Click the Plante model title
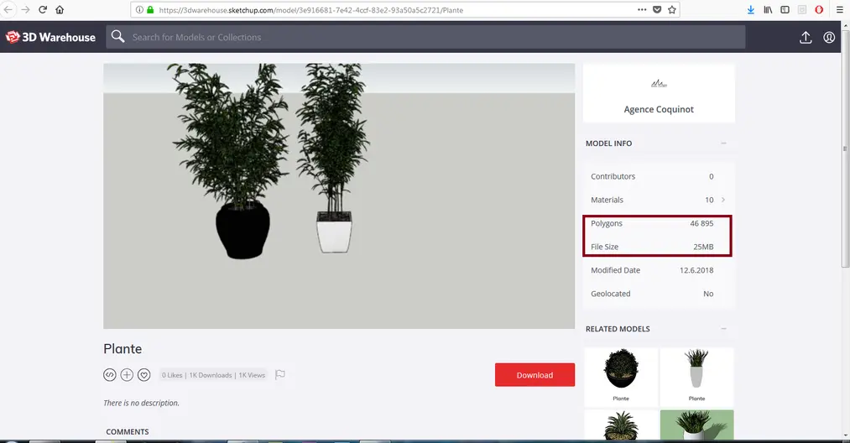850x443 pixels. tap(123, 349)
